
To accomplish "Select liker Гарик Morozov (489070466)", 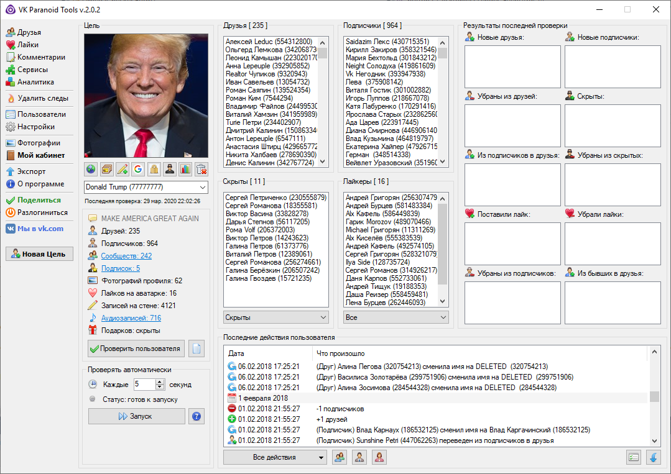I will click(388, 221).
